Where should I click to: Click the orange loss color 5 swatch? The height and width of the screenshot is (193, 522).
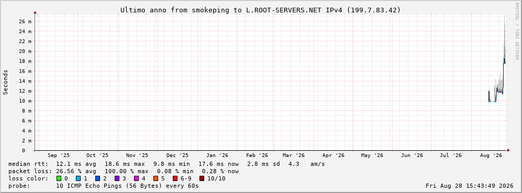click(x=156, y=178)
